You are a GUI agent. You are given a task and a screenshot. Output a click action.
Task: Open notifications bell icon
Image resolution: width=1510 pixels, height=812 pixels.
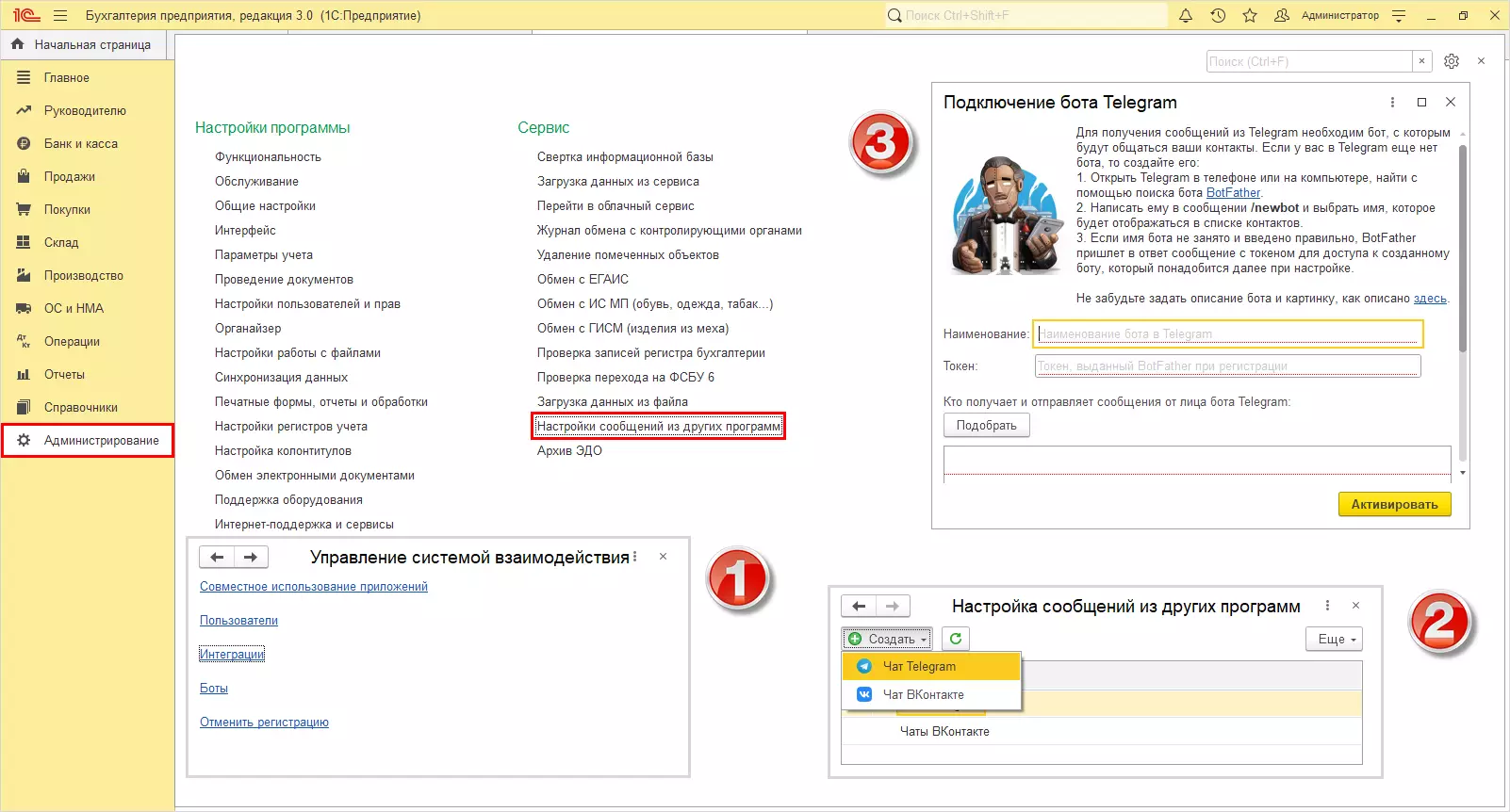pyautogui.click(x=1186, y=16)
